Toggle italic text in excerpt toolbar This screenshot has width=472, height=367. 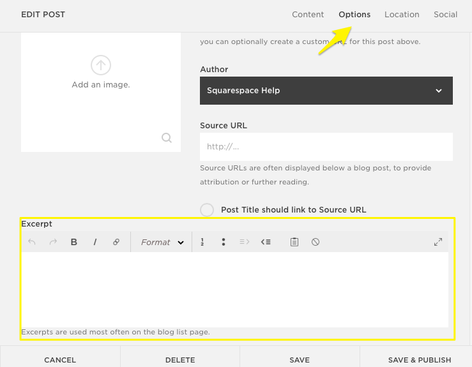[x=95, y=243]
